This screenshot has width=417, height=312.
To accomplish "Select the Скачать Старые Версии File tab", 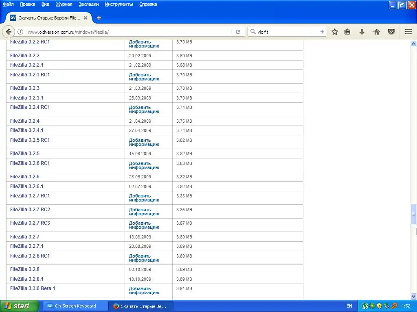I will (49, 18).
